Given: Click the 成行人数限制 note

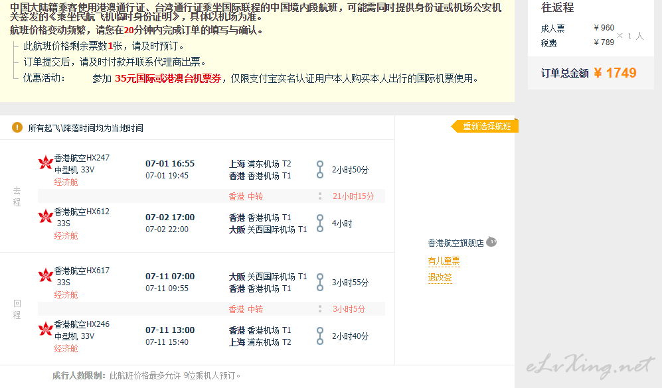Looking at the screenshot, I should (x=146, y=375).
